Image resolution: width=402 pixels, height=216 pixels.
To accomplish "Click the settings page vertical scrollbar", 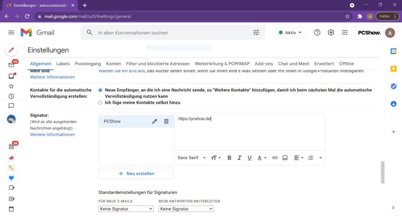I will click(x=383, y=172).
